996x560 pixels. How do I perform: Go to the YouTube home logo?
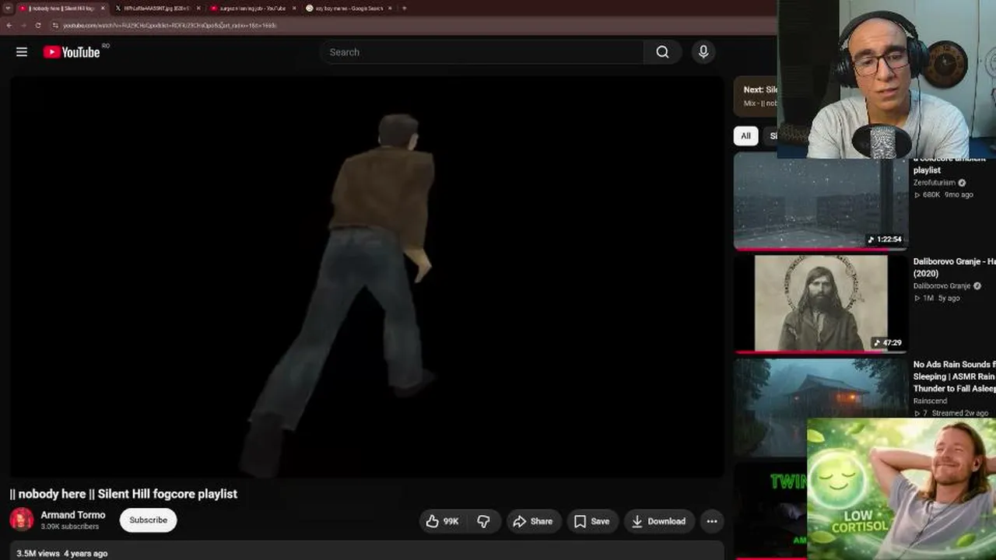pyautogui.click(x=72, y=52)
